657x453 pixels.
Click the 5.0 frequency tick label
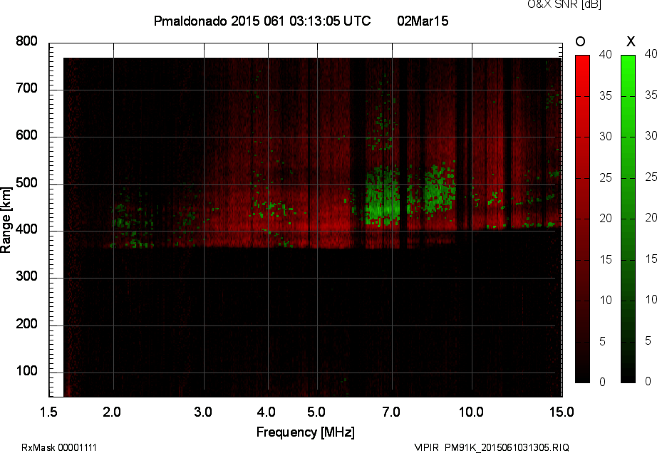pyautogui.click(x=316, y=412)
